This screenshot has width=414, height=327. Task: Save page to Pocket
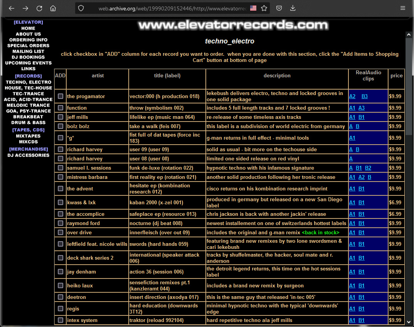279,8
